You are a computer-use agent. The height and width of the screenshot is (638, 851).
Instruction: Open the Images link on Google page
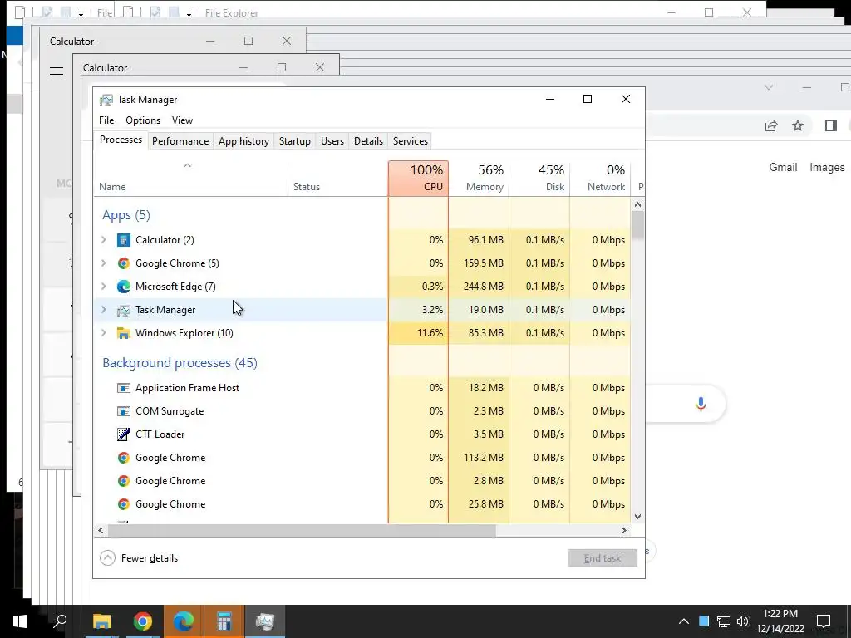(827, 168)
